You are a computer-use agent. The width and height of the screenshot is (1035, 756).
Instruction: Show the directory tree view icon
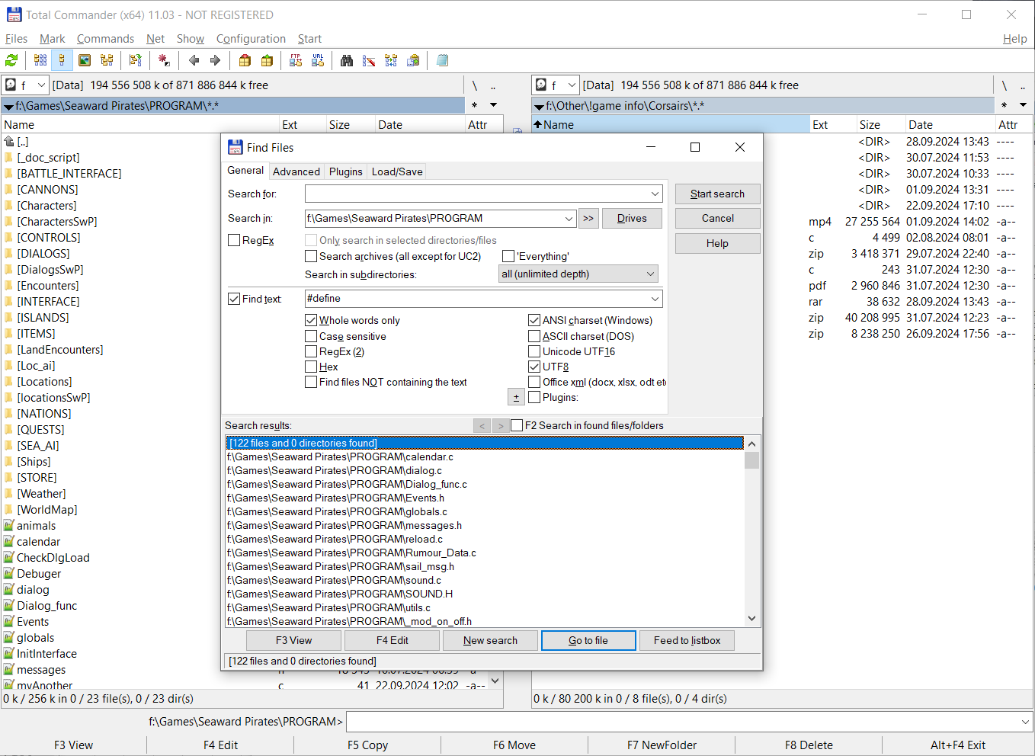pos(107,61)
